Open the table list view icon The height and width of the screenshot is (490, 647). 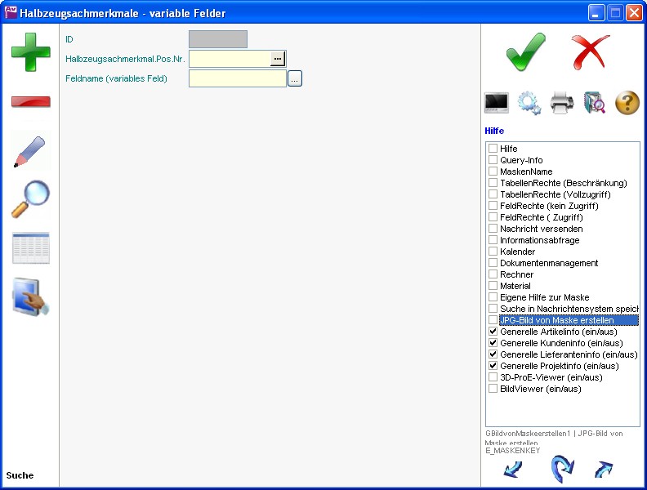pyautogui.click(x=30, y=248)
